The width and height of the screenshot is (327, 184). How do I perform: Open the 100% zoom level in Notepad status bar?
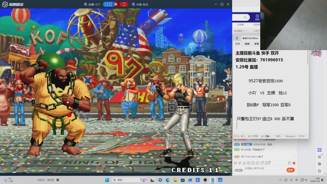tap(278, 136)
